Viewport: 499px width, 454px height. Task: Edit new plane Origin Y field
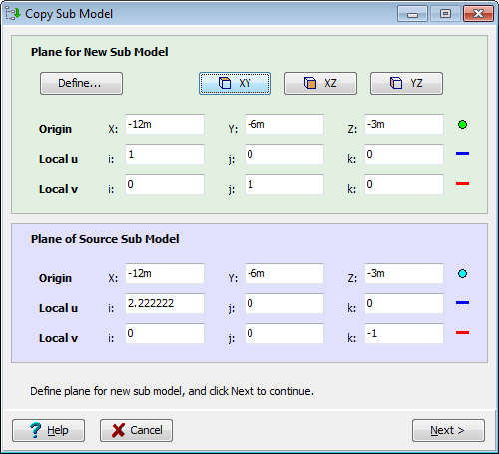(284, 124)
